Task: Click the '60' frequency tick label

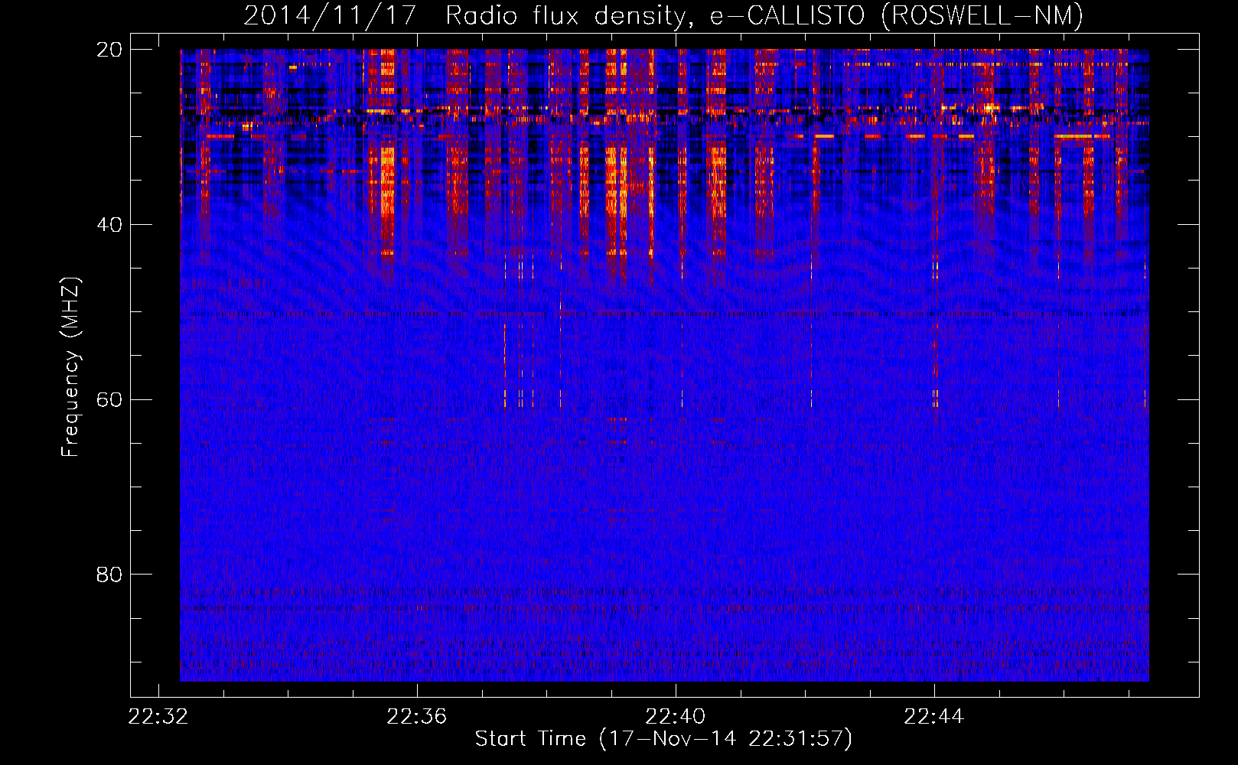Action: (x=109, y=399)
